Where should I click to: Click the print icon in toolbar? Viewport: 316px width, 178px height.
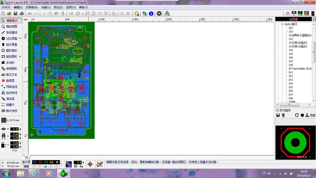[22, 13]
